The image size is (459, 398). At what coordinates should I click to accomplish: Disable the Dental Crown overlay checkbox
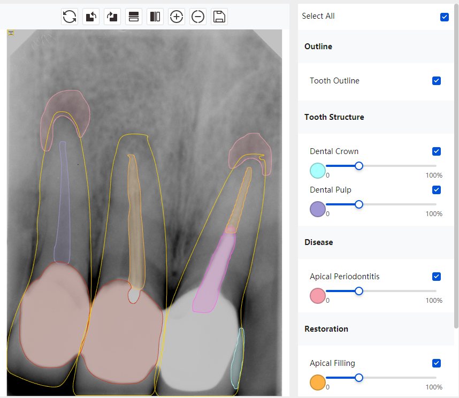click(437, 151)
